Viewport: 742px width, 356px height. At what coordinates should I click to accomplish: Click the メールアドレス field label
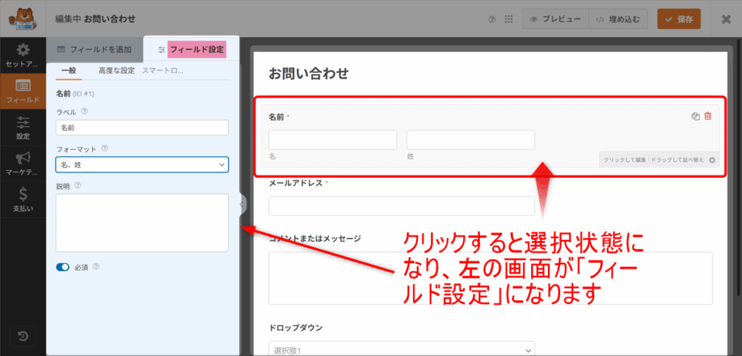point(296,183)
